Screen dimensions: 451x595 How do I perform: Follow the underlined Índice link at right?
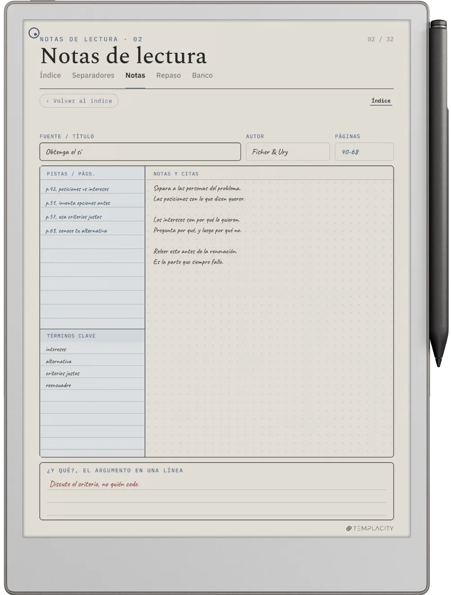pyautogui.click(x=381, y=101)
